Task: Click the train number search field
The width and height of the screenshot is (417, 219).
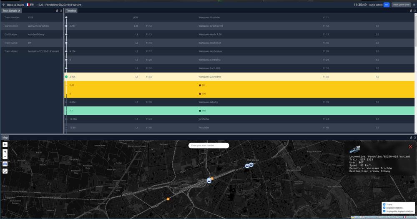Action: [x=208, y=146]
